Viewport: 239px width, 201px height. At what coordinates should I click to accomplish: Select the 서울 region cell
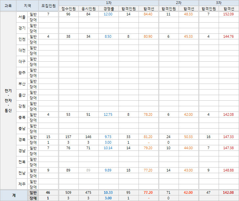coord(22,17)
